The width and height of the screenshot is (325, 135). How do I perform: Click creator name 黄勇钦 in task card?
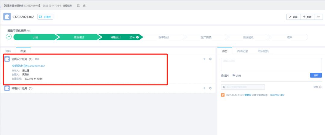(26, 75)
